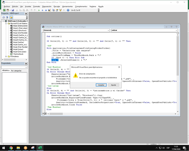Expand the Formularios folder

pos(6,57)
